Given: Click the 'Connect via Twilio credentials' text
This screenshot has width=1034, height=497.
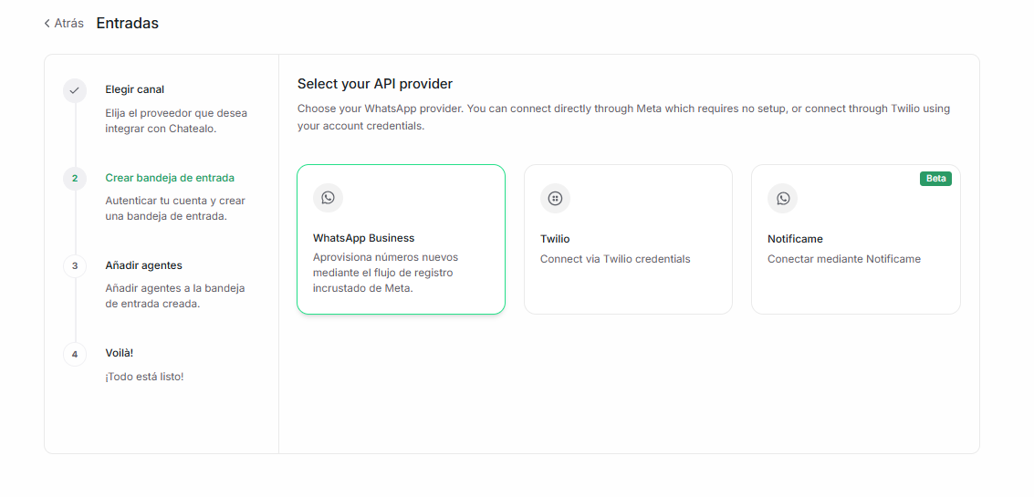Looking at the screenshot, I should pyautogui.click(x=615, y=259).
